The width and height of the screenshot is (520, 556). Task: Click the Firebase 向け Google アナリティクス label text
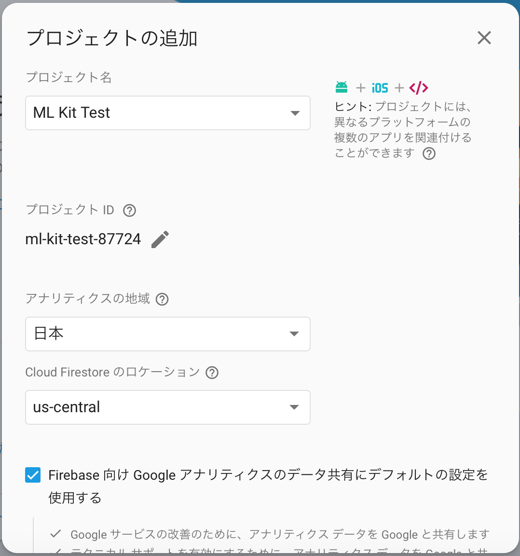pos(268,486)
